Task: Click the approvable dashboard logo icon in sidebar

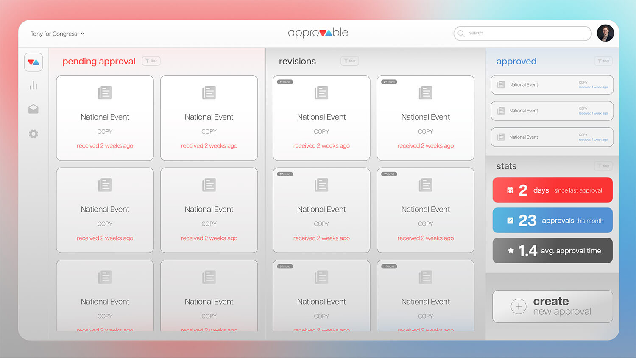Action: pos(33,62)
